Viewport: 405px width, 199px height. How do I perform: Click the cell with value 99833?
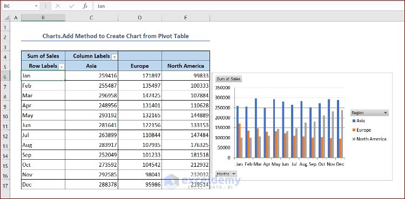tap(186, 76)
